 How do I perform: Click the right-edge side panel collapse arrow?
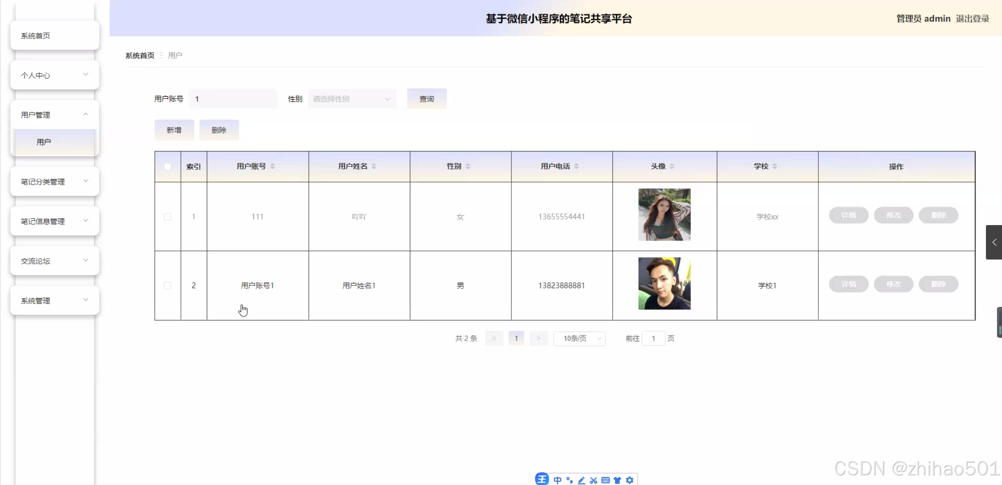(x=994, y=242)
